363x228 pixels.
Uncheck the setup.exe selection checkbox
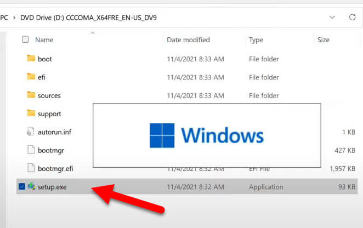[22, 186]
